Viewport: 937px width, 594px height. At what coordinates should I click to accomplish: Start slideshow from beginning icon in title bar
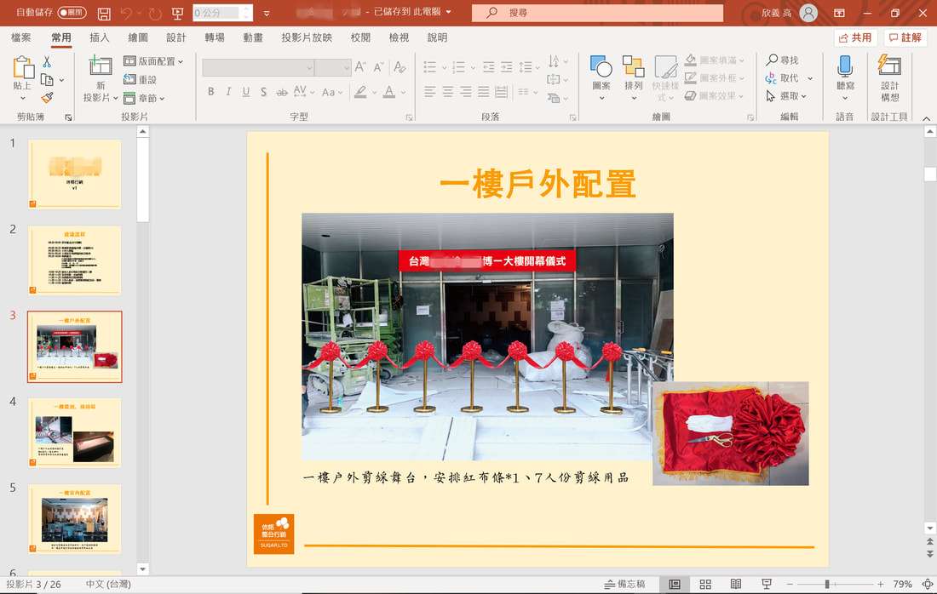[177, 13]
